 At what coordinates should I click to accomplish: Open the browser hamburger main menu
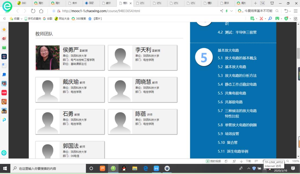296,11
